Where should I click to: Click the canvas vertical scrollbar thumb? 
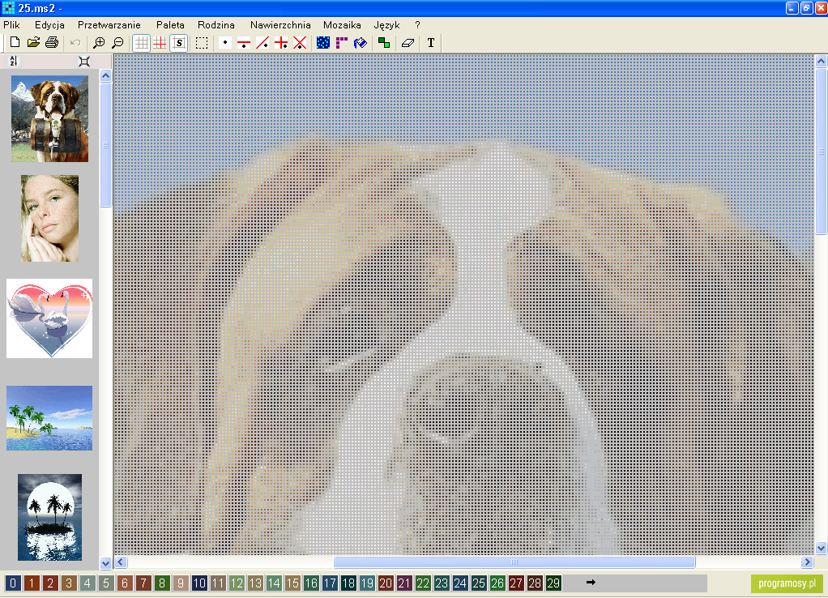tap(822, 151)
